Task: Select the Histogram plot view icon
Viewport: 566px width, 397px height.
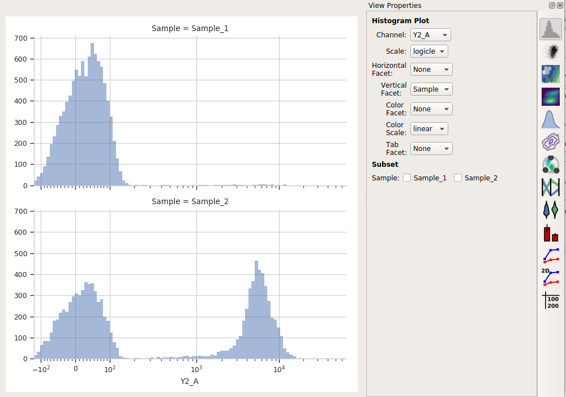Action: point(551,29)
